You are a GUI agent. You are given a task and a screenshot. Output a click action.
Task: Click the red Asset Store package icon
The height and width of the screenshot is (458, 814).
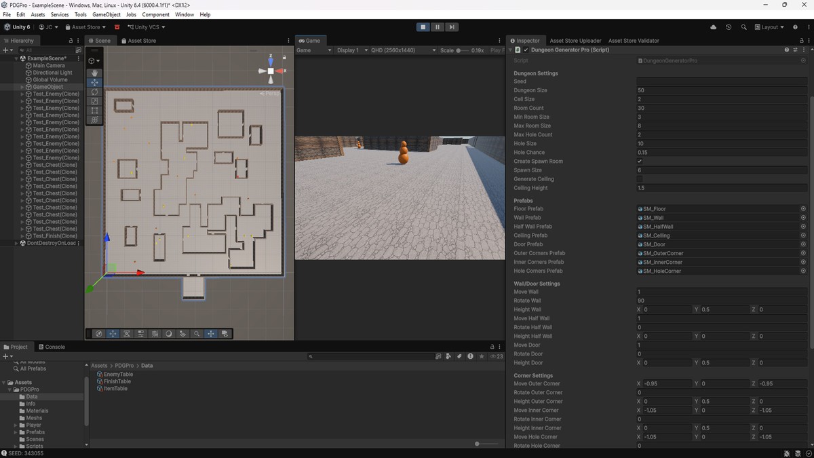coord(117,27)
